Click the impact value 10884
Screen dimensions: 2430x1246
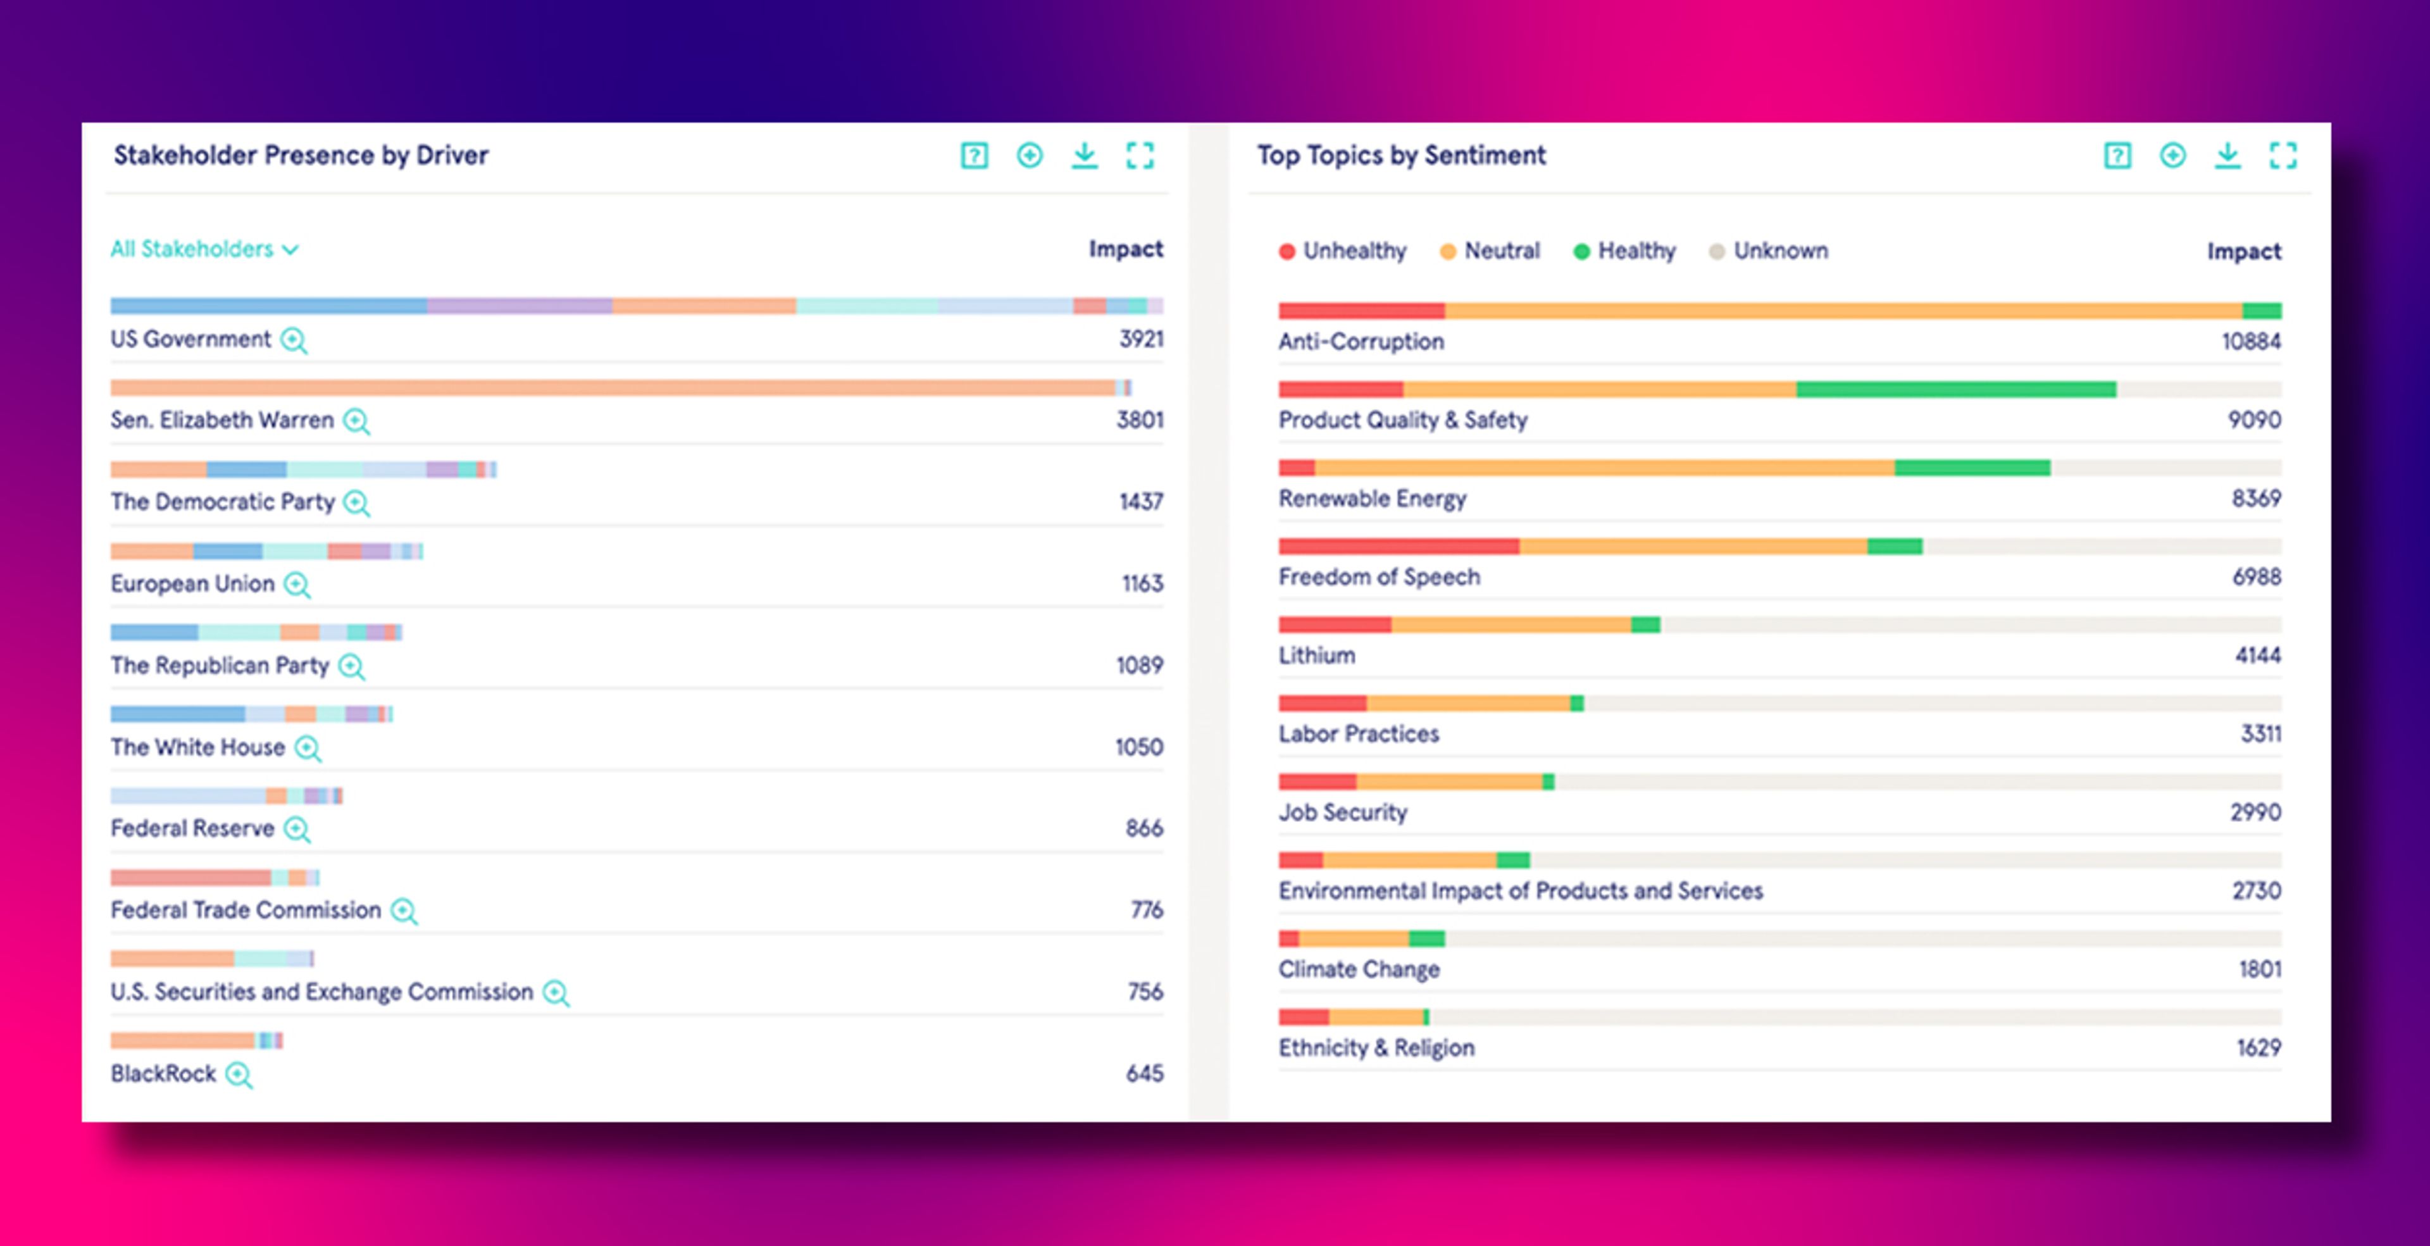point(2251,342)
